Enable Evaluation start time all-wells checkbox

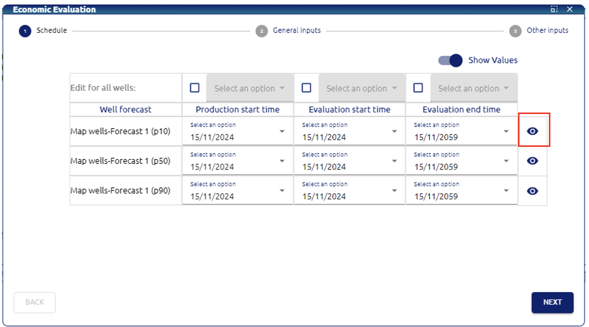306,88
